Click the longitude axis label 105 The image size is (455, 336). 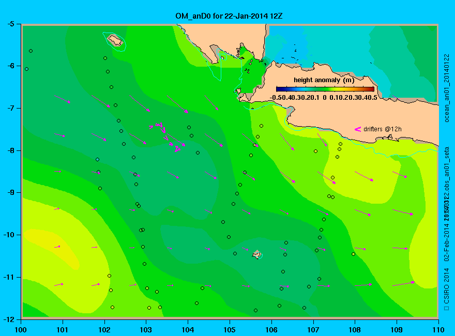point(230,330)
